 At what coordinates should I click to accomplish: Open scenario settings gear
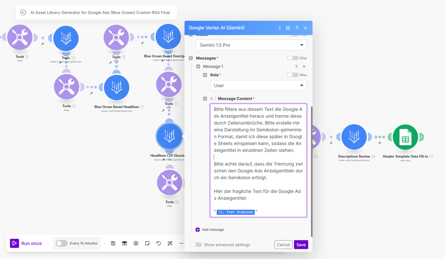136,243
